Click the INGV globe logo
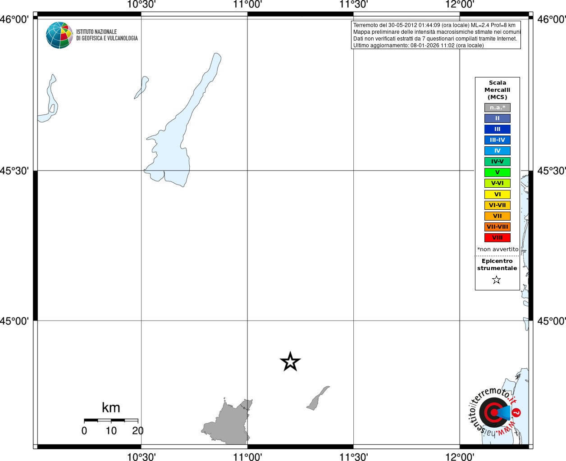 click(x=59, y=35)
